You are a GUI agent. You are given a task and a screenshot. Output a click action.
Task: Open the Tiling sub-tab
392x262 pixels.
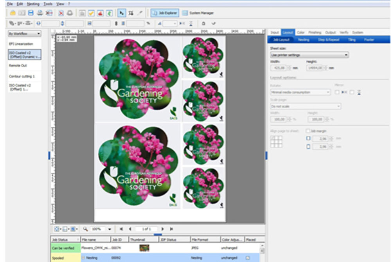click(x=351, y=39)
